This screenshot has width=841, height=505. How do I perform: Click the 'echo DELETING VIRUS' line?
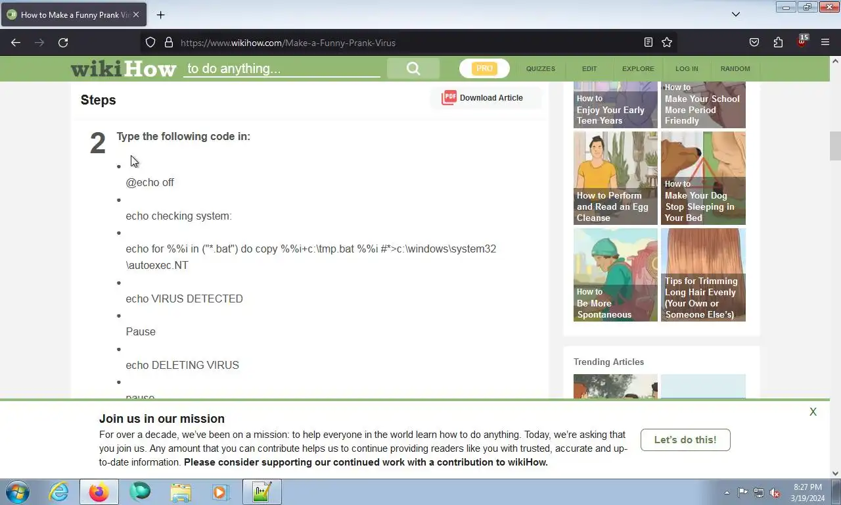pos(182,365)
